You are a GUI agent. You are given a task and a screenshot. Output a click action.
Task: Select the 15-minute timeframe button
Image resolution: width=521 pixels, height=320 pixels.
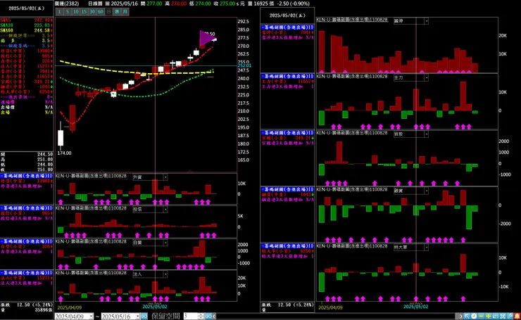click(84, 12)
